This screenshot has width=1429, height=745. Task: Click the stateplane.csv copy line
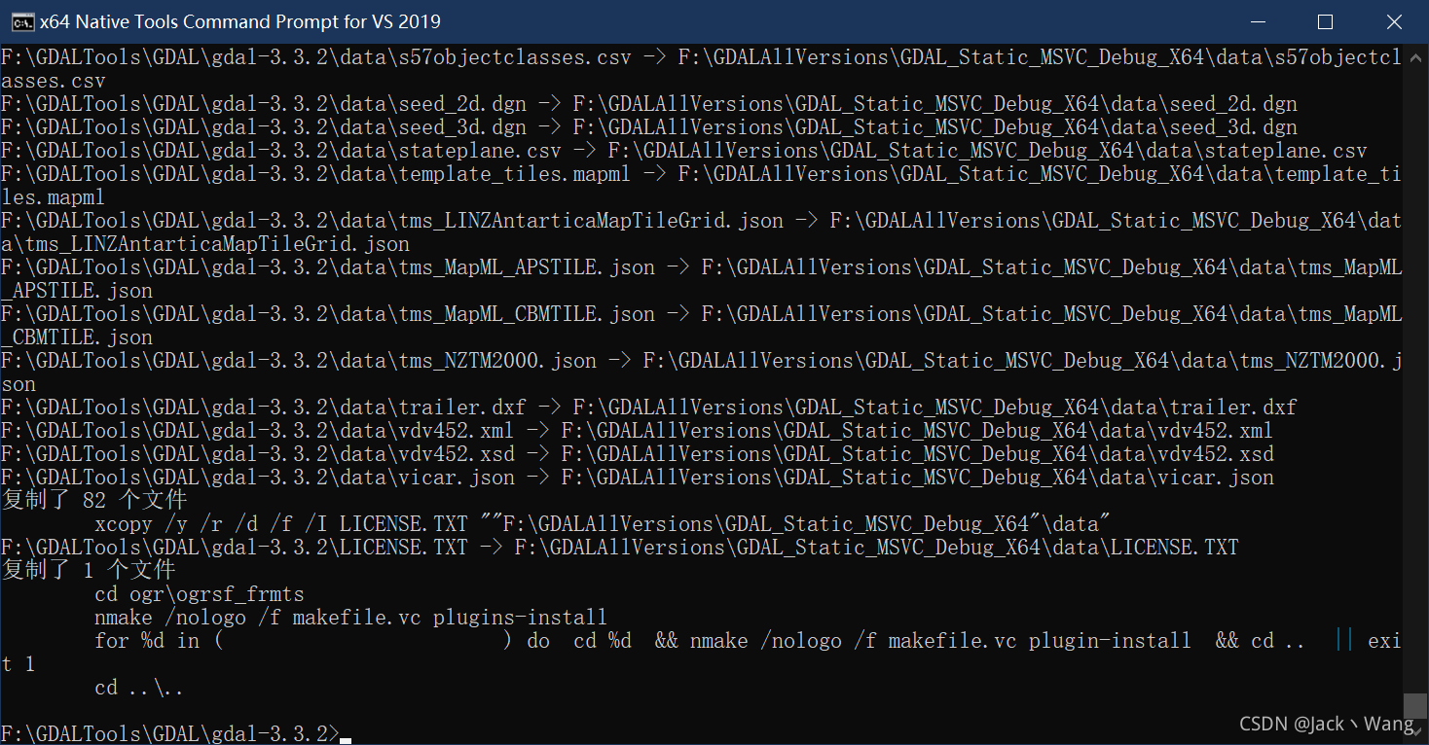[684, 151]
